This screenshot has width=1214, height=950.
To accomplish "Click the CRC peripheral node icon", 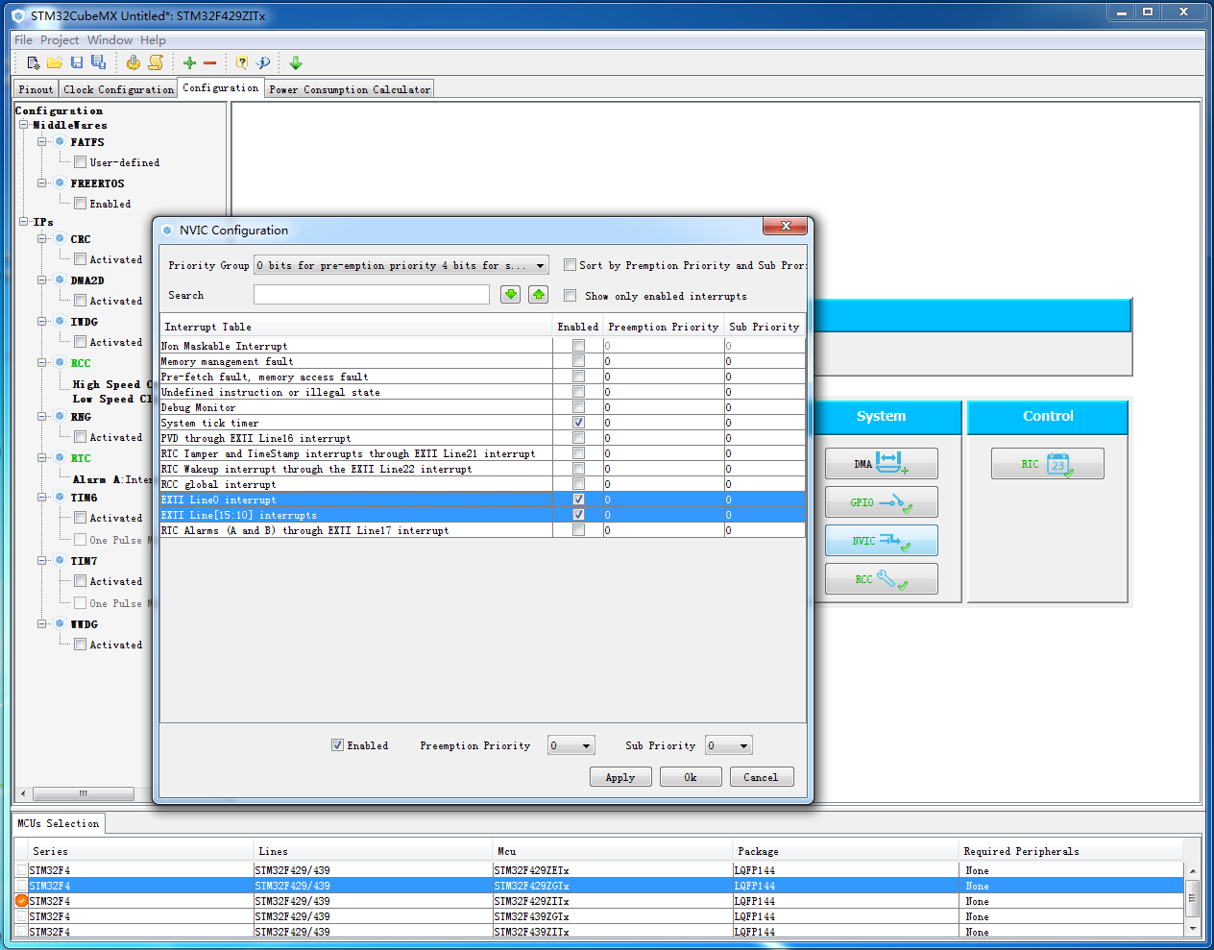I will coord(60,239).
